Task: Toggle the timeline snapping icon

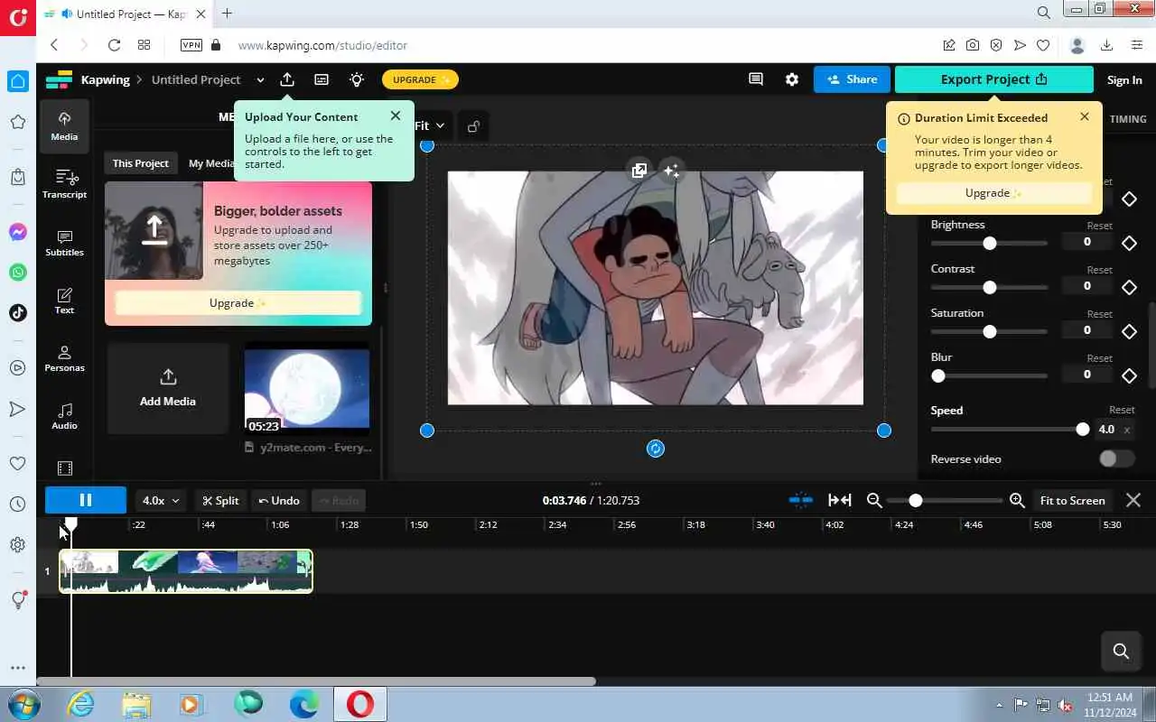Action: click(x=800, y=500)
